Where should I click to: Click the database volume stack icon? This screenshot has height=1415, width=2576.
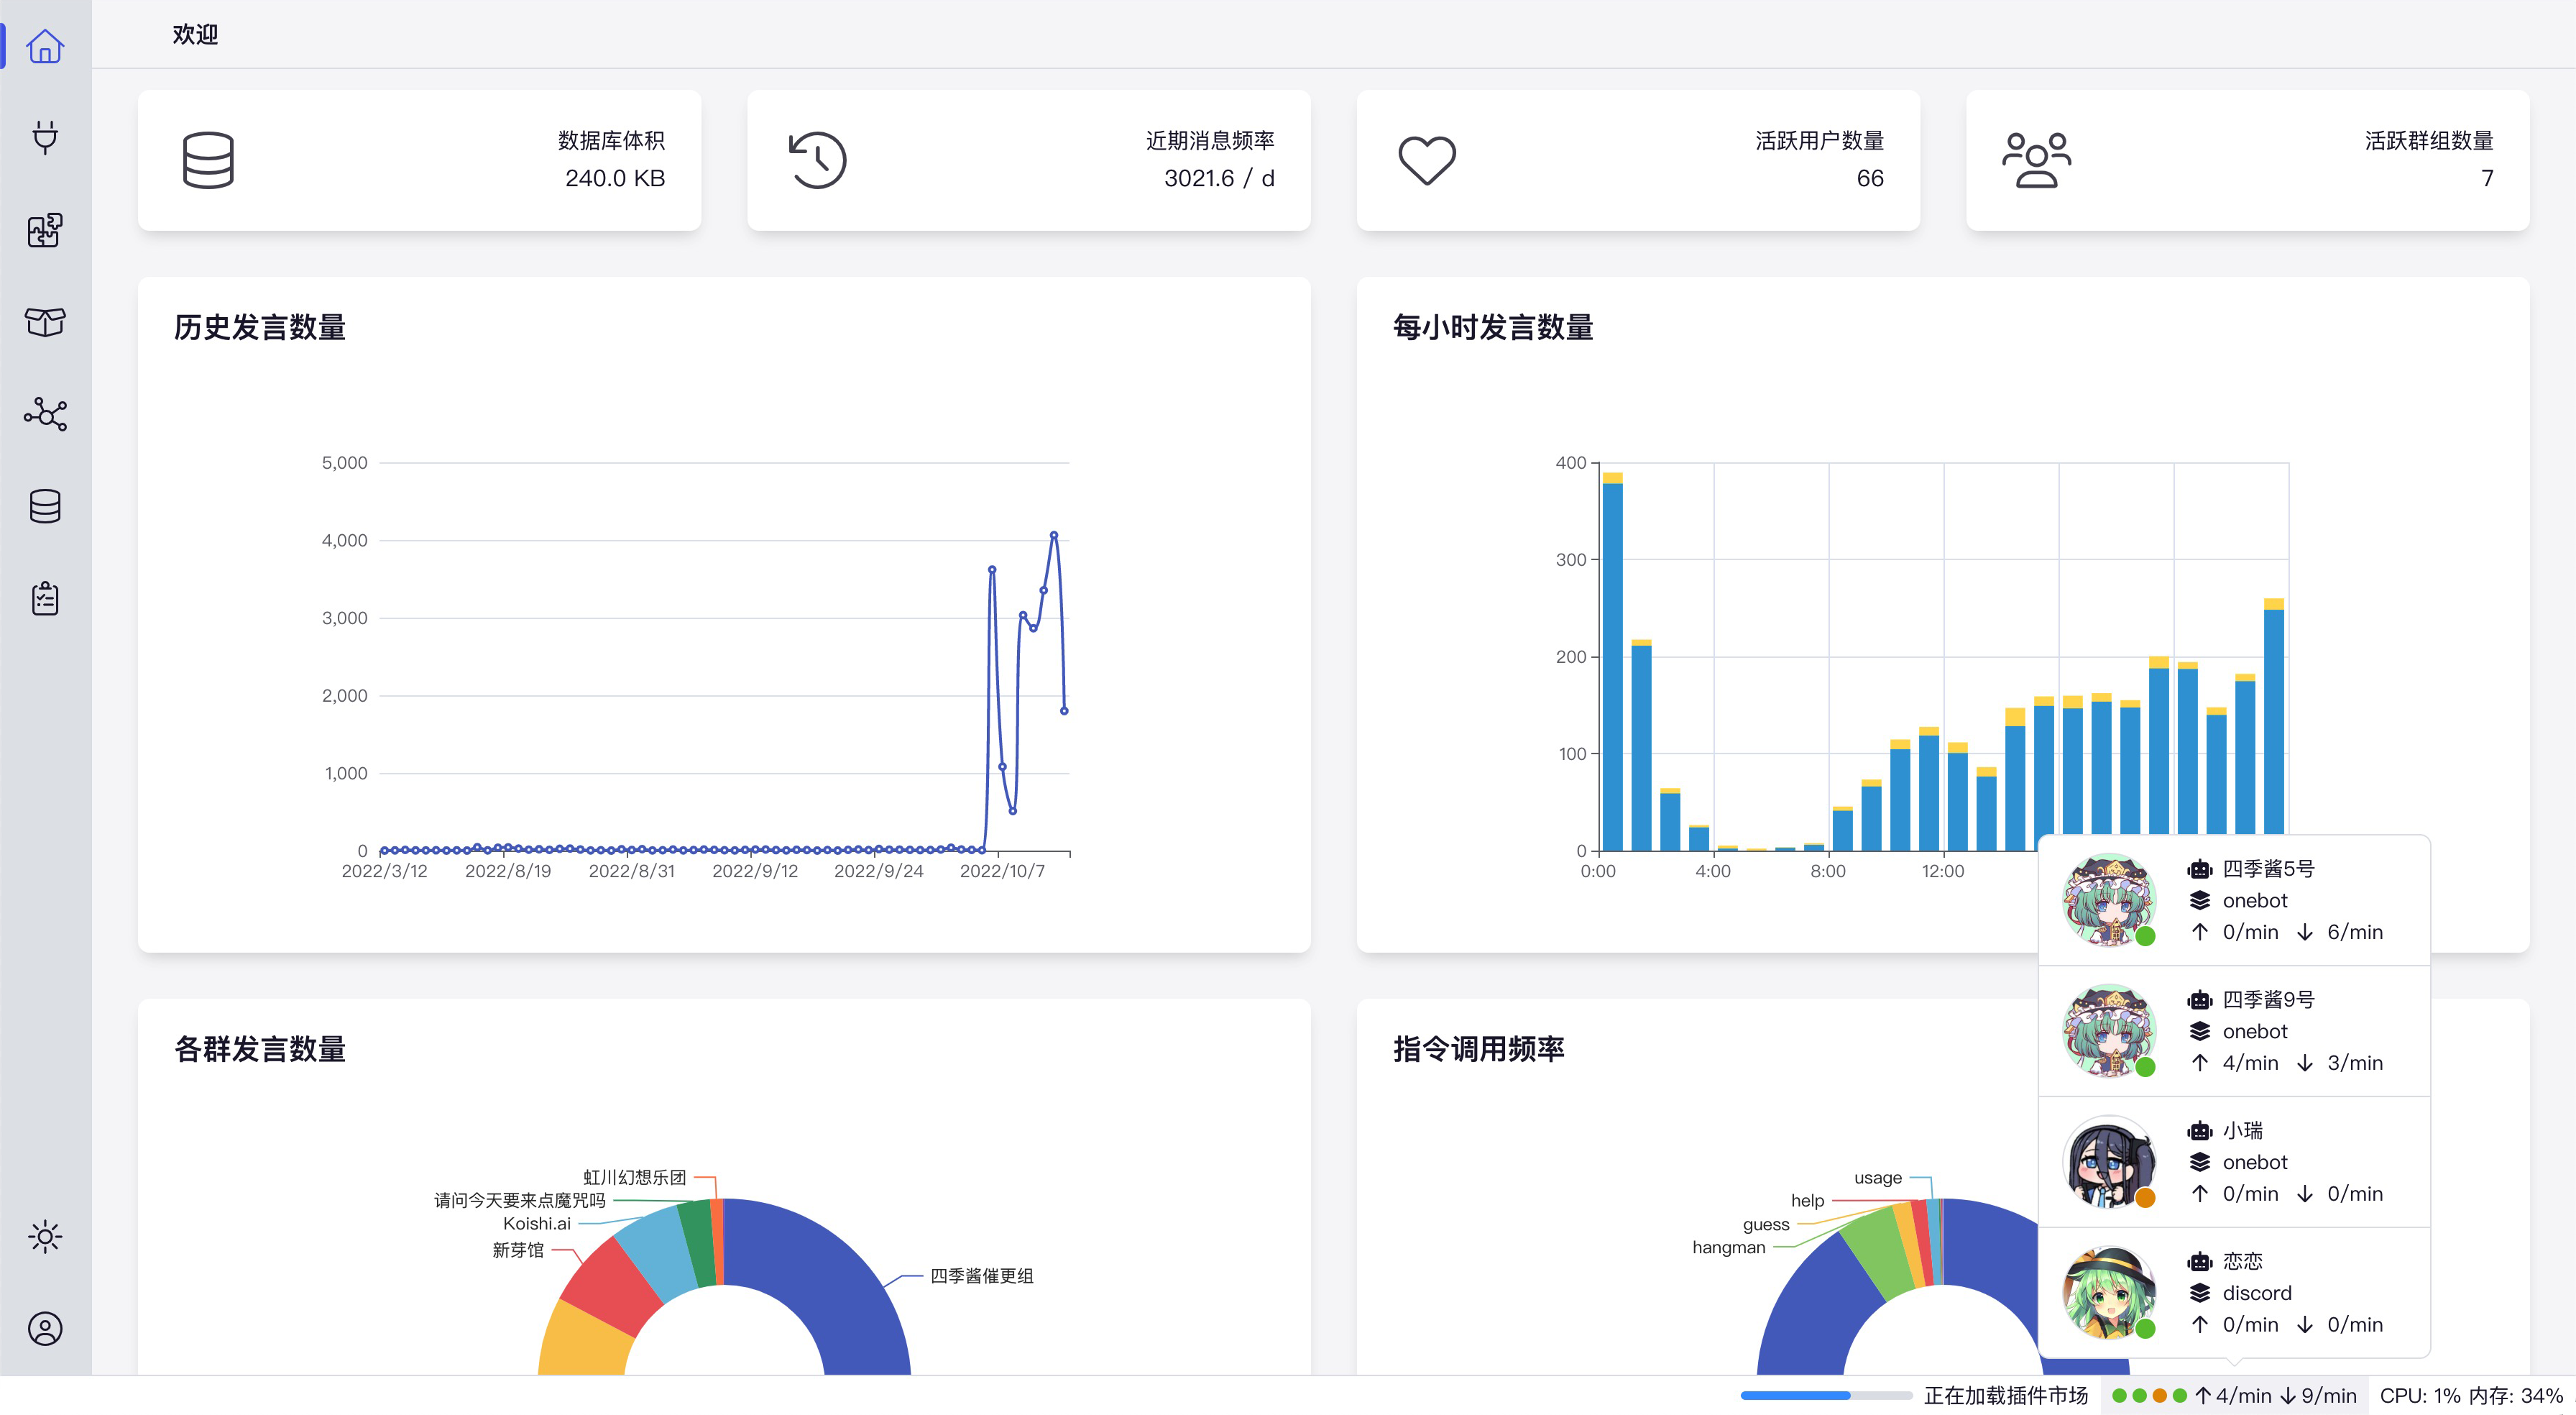pos(208,160)
